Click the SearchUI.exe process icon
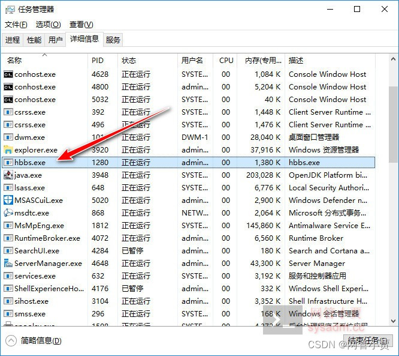399x356 pixels. [8, 251]
